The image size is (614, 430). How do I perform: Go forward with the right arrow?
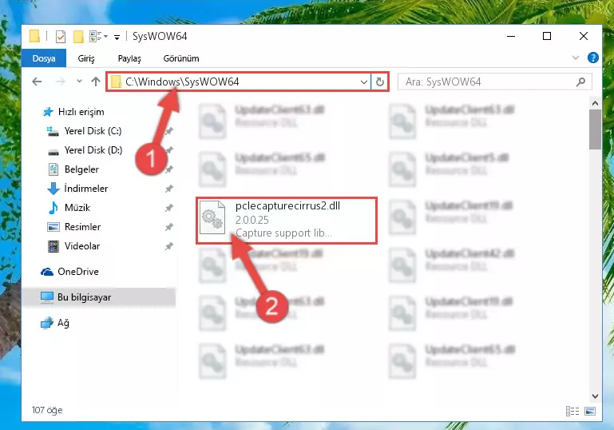[x=61, y=82]
